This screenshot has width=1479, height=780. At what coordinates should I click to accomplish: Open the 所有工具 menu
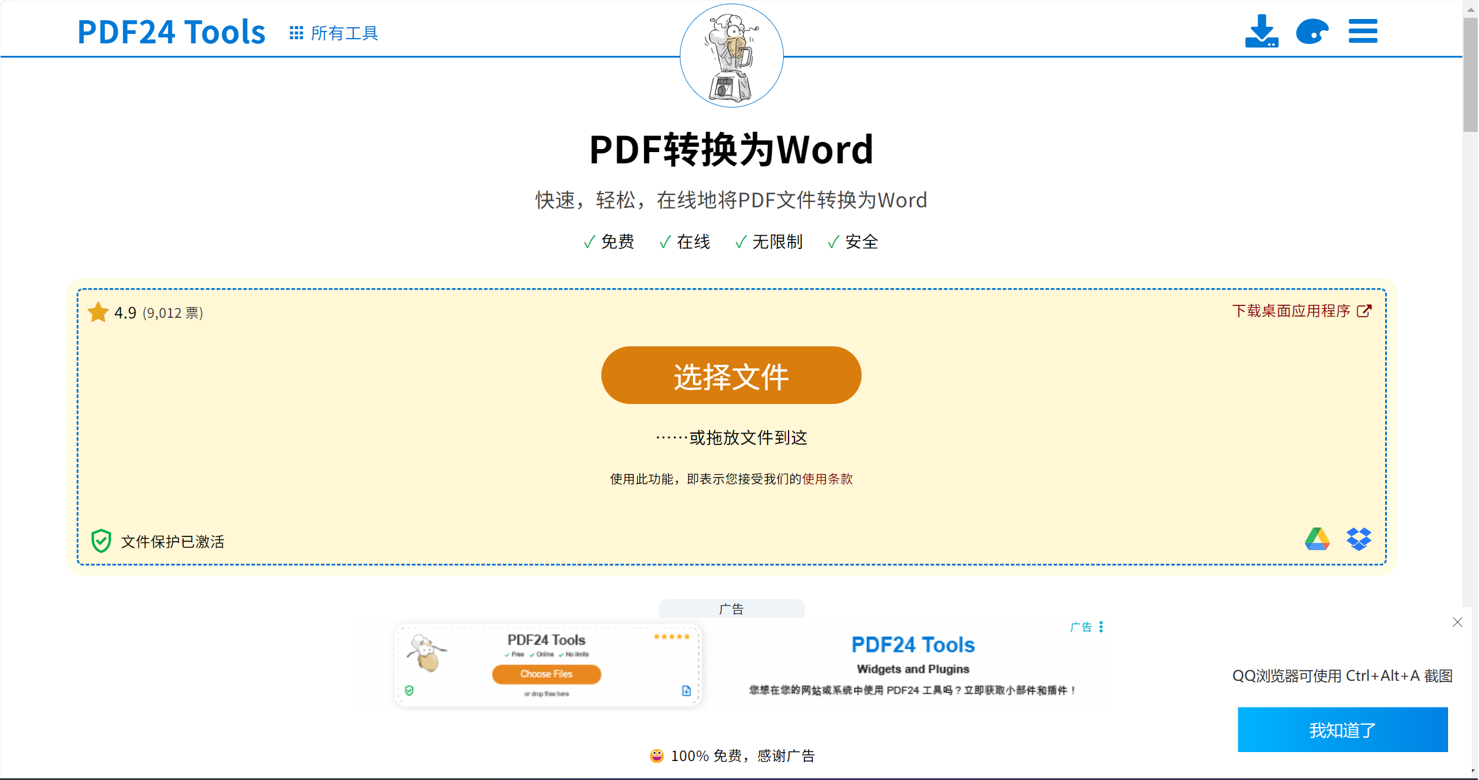tap(344, 33)
